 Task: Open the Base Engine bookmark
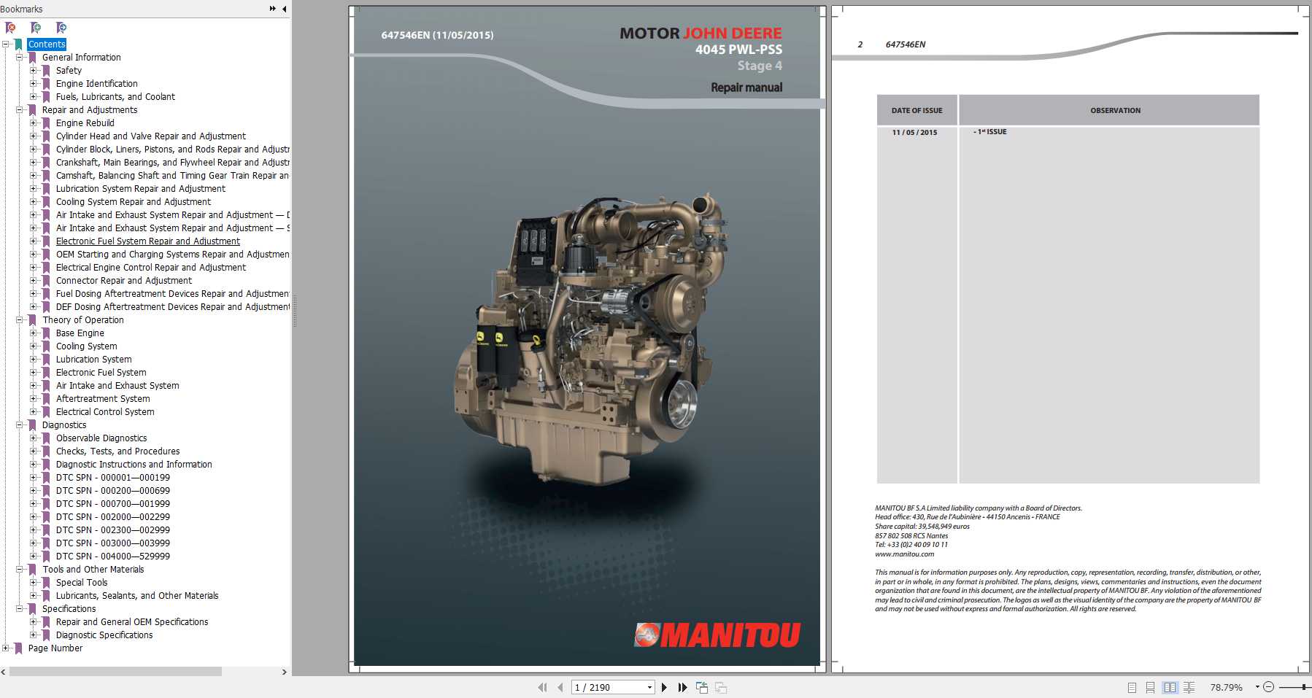pyautogui.click(x=80, y=333)
